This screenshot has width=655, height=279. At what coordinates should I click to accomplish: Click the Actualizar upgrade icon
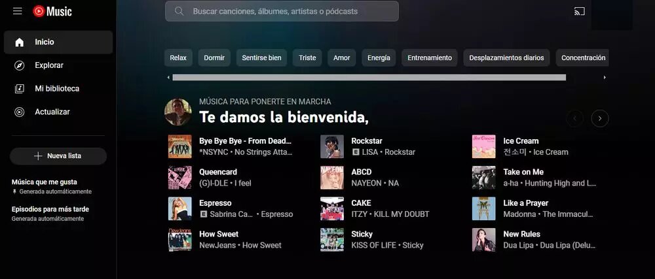point(19,112)
